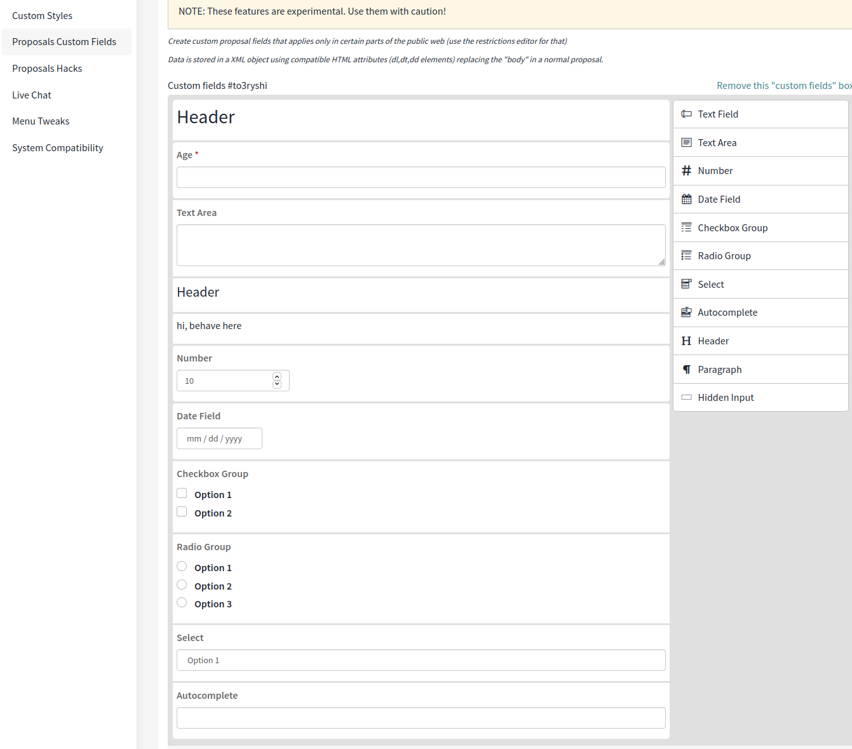Open the Select dropdown showing Option 1
Viewport: 852px width, 749px height.
tap(421, 660)
